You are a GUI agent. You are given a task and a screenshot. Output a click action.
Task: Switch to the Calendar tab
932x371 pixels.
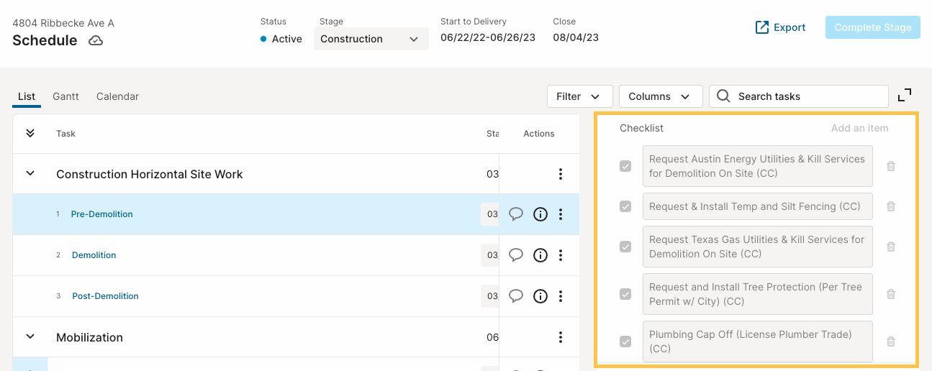pyautogui.click(x=117, y=96)
